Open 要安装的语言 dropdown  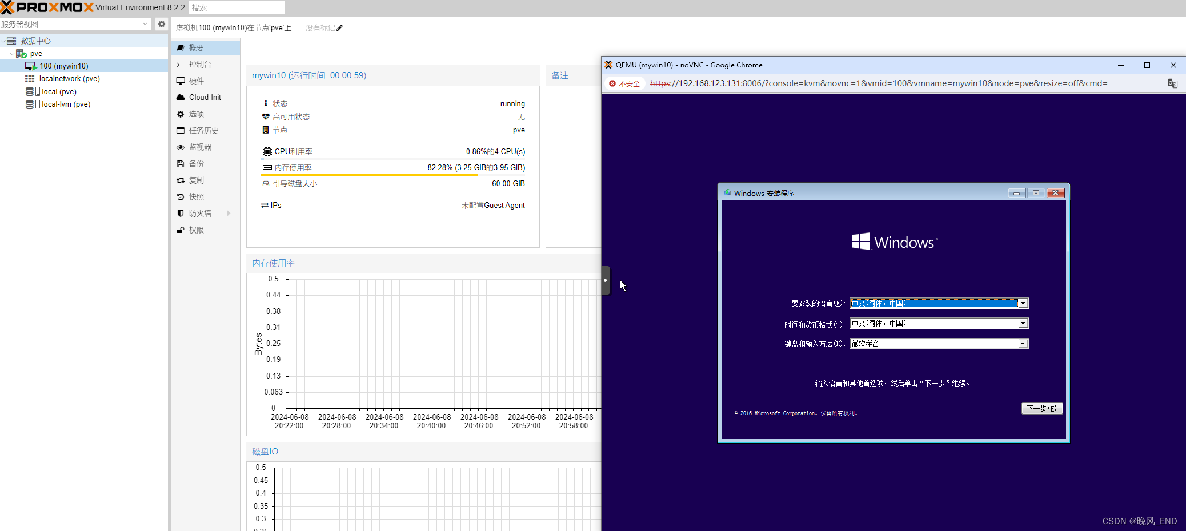click(1023, 303)
